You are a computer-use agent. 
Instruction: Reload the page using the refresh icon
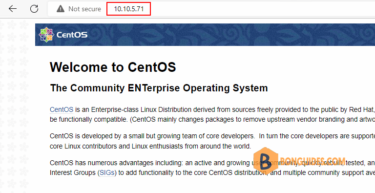34,9
